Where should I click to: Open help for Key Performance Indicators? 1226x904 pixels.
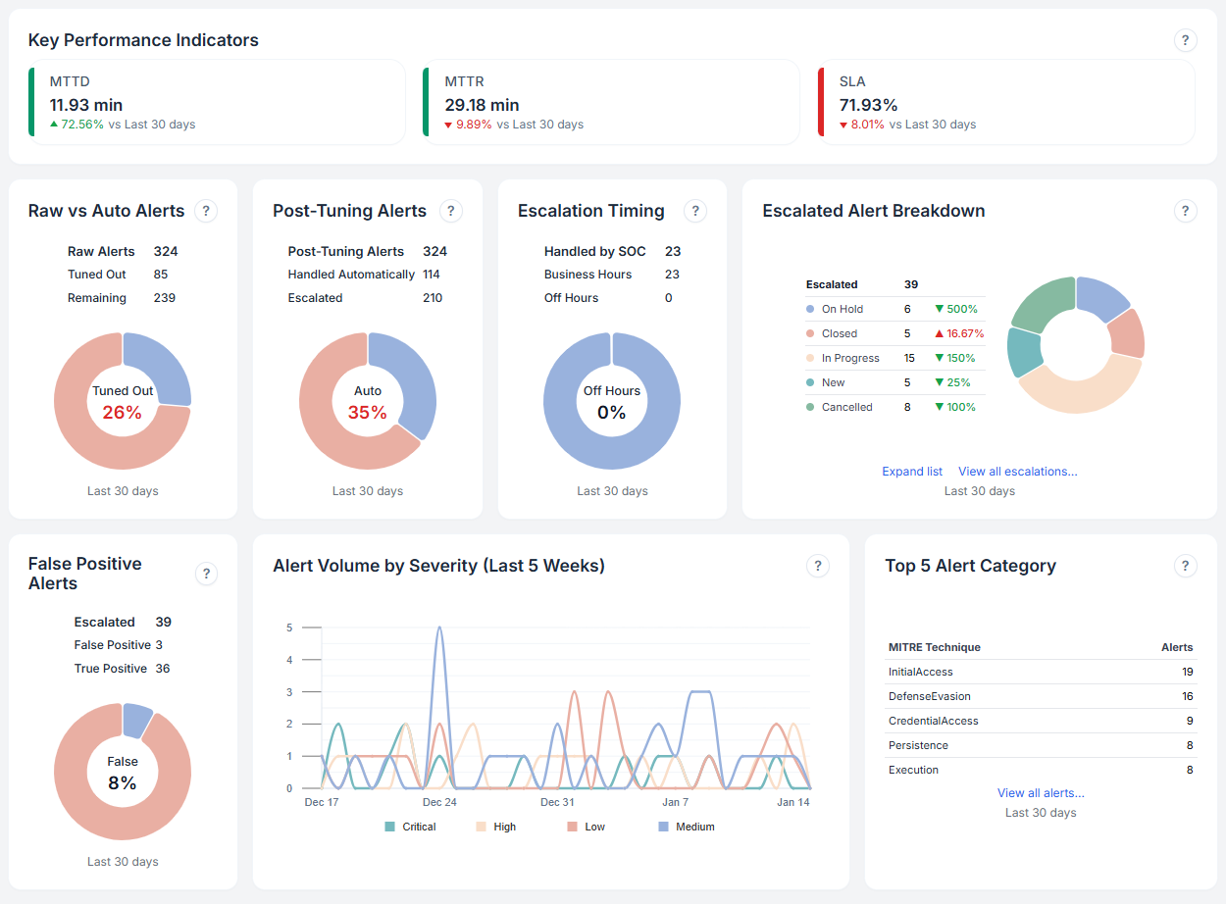pyautogui.click(x=1185, y=40)
